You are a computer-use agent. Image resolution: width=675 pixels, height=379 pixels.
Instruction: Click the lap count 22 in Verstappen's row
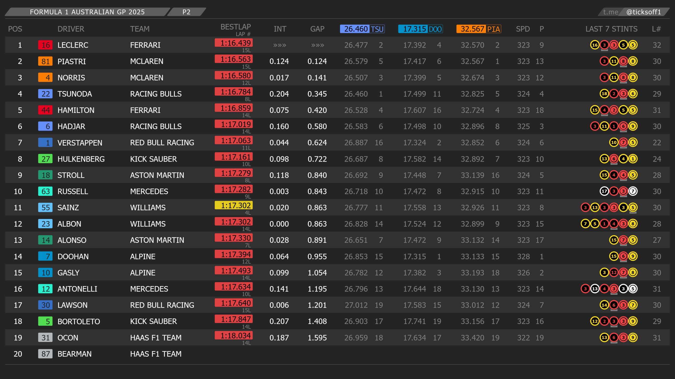[x=657, y=143]
